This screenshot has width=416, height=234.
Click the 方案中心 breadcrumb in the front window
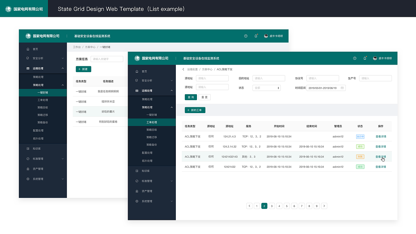click(x=207, y=69)
